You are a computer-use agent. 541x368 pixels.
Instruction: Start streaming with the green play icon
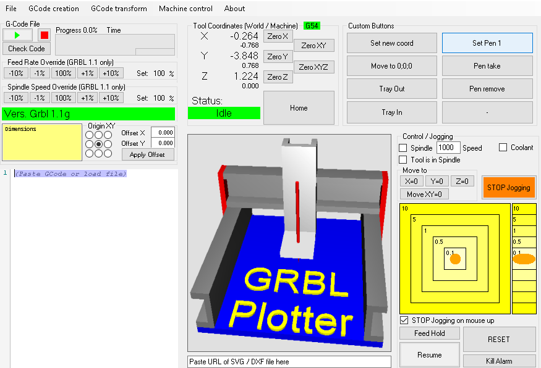(17, 35)
